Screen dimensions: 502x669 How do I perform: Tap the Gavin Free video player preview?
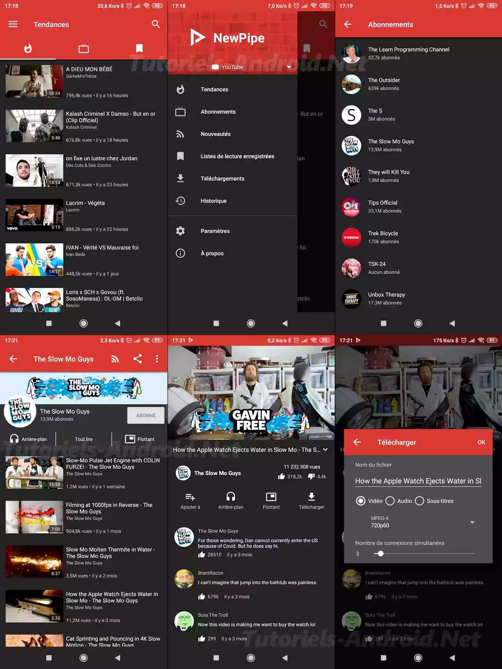[x=251, y=393]
